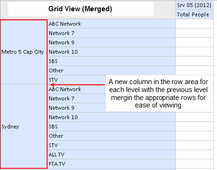Select ABC Network under Metro 5 Cap City
Screen dimensions: 217x170
tap(112, 24)
